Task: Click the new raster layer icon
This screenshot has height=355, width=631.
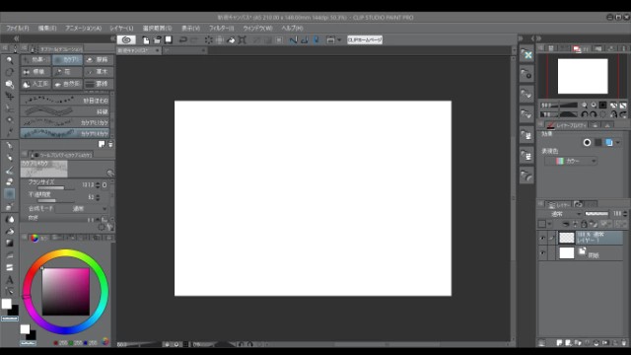Action: click(x=559, y=343)
